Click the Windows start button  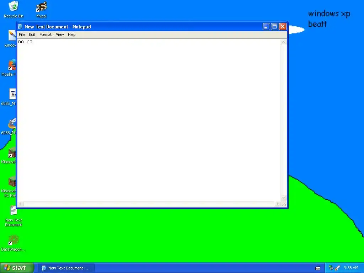(17, 268)
